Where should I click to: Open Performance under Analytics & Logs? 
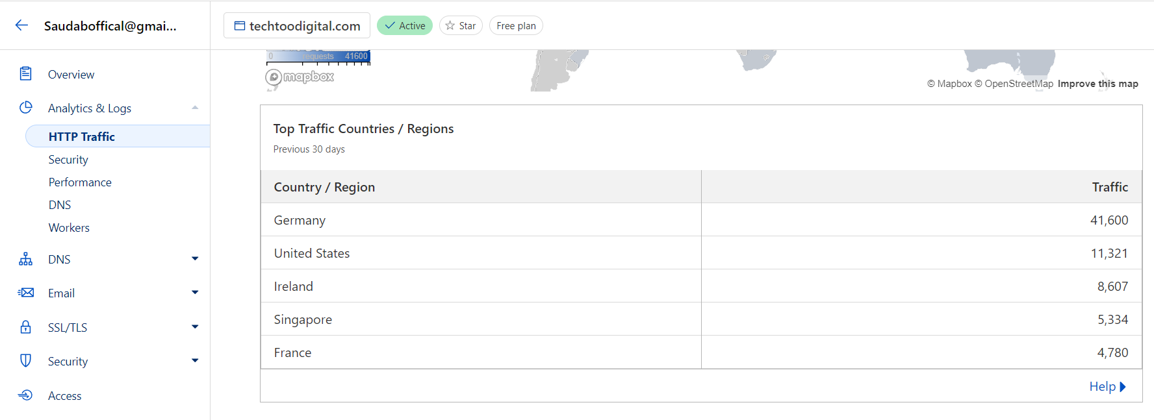coord(80,182)
